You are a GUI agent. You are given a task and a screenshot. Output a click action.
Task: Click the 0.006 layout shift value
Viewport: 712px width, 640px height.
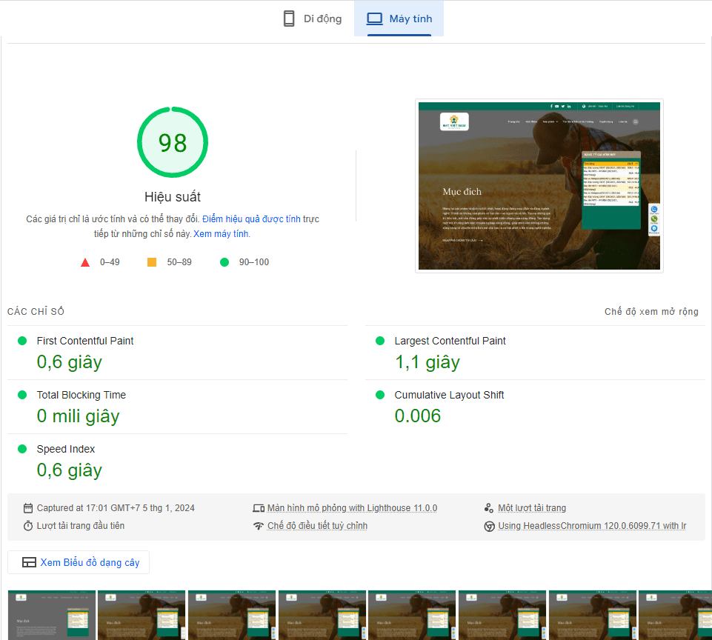point(418,416)
